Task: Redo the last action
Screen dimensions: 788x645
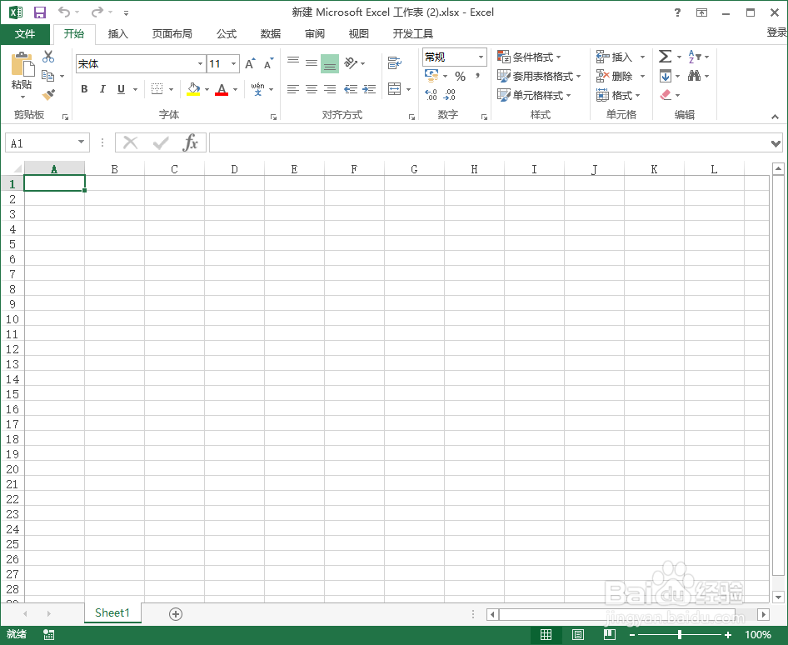Action: tap(97, 12)
